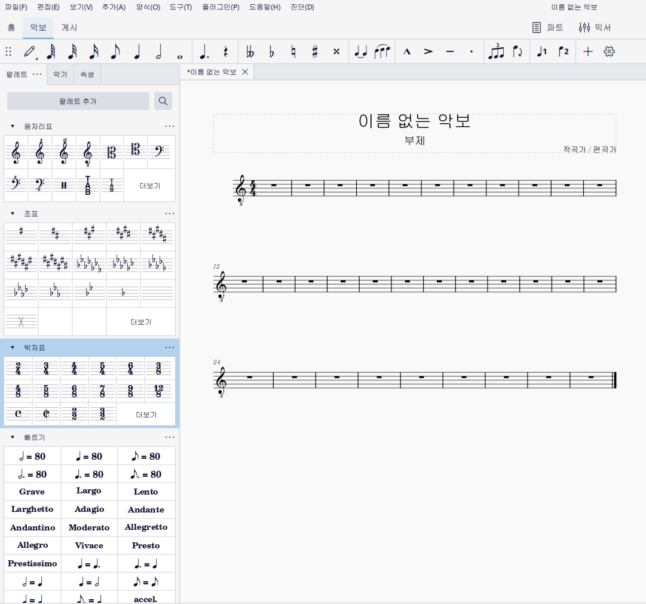Show more clefs with 더보기

(x=149, y=185)
